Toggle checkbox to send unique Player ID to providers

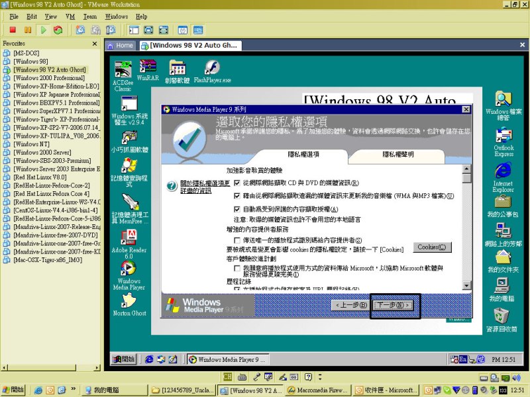point(237,240)
